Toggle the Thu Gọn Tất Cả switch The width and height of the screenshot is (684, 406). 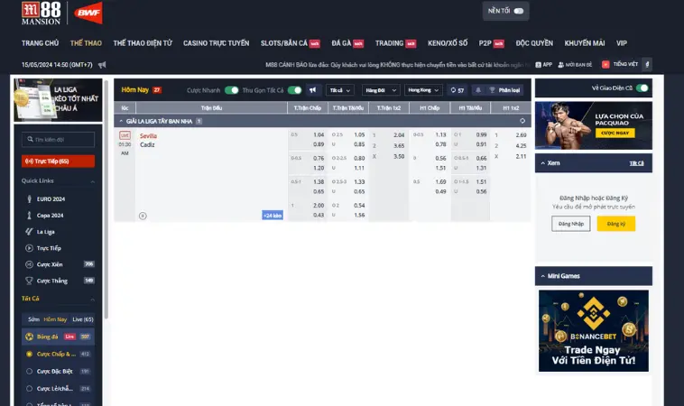[x=294, y=90]
